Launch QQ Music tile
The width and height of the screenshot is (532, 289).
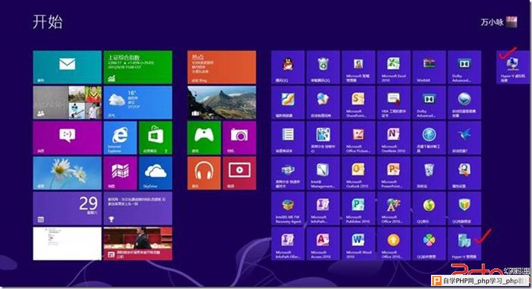pos(429,208)
